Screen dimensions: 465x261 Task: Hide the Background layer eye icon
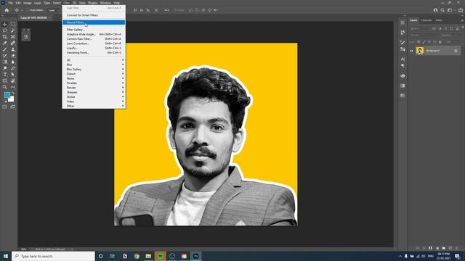(412, 51)
